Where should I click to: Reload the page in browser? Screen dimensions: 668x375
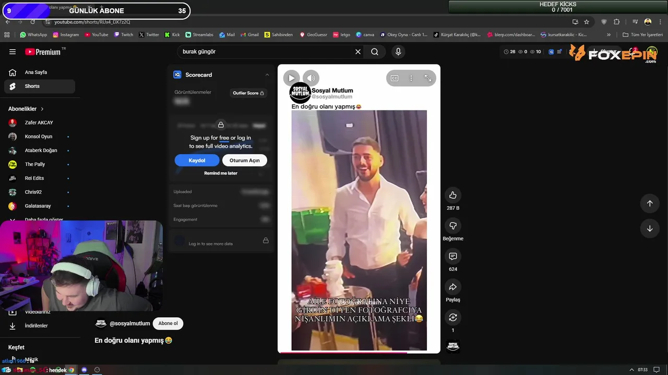[32, 22]
